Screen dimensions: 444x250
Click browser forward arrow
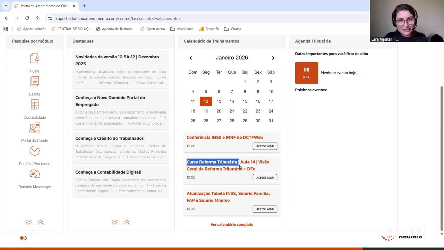[x=17, y=18]
